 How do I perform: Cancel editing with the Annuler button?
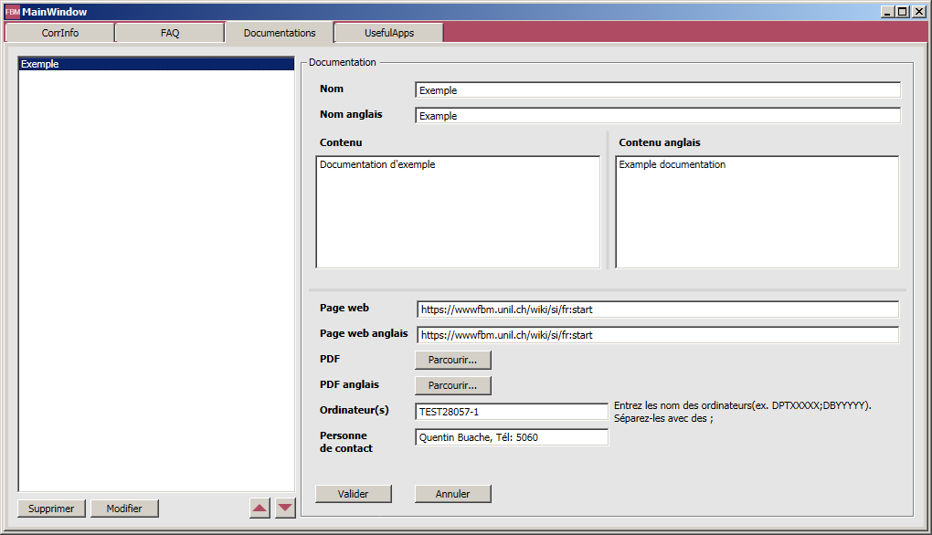pyautogui.click(x=452, y=494)
